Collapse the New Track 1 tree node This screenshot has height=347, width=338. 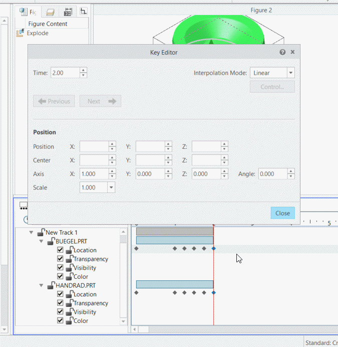pyautogui.click(x=32, y=233)
